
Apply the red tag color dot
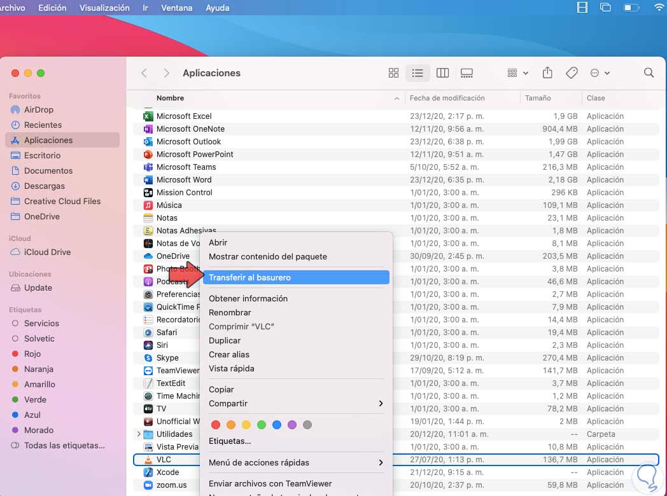click(216, 425)
